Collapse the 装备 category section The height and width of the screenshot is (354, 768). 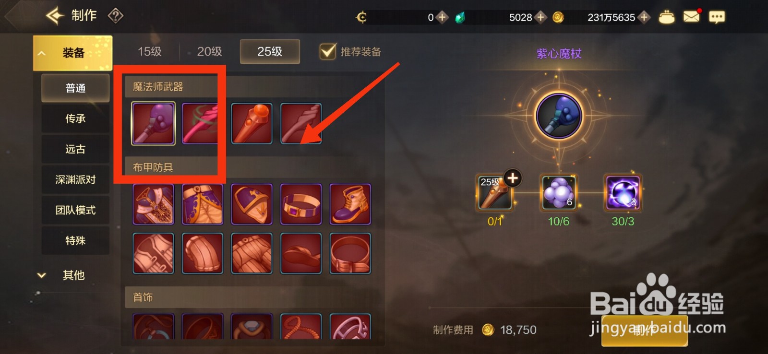(72, 53)
